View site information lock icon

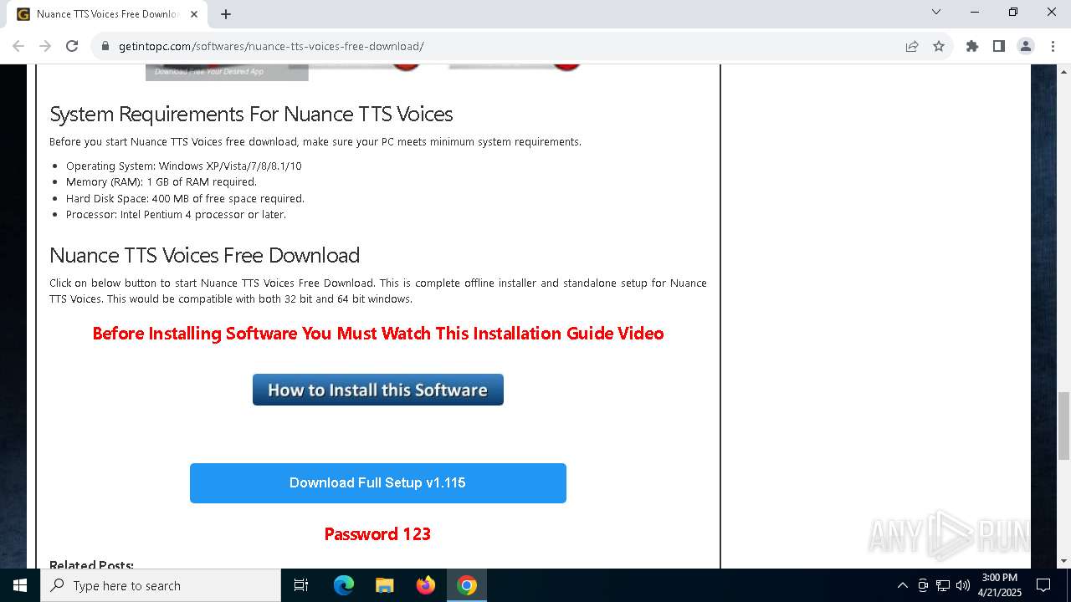coord(105,46)
